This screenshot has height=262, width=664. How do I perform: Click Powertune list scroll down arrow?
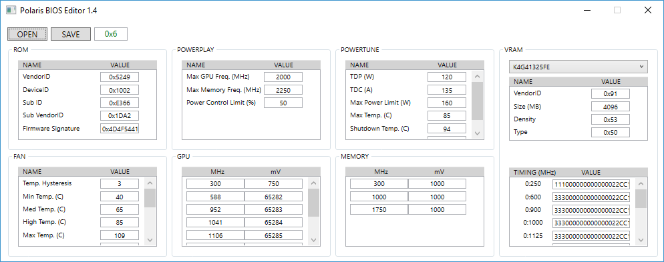(477, 133)
